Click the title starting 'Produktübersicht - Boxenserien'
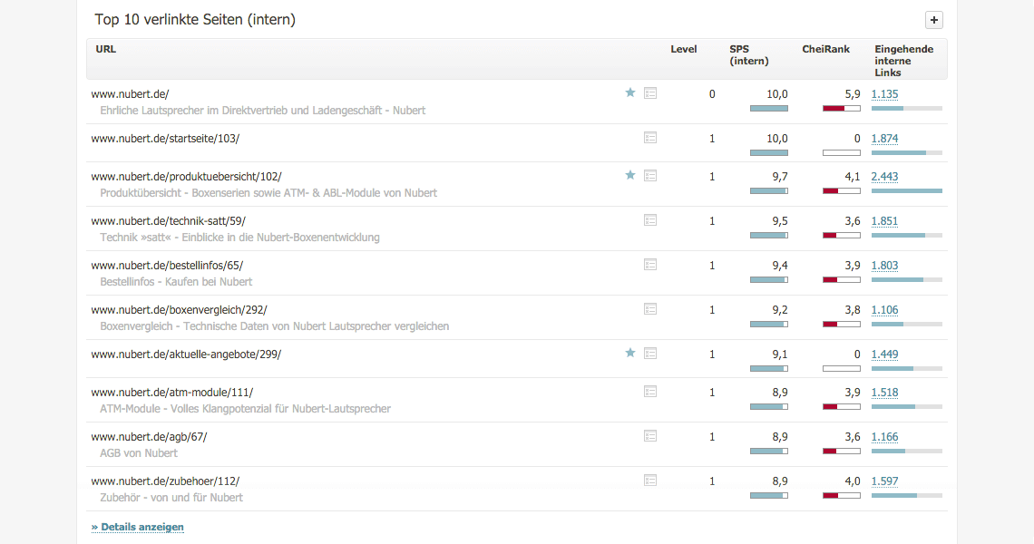 point(268,193)
